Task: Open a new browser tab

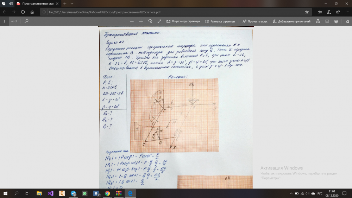Action: tap(65, 4)
